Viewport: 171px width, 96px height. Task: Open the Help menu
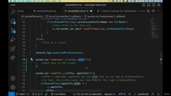[x=59, y=1]
